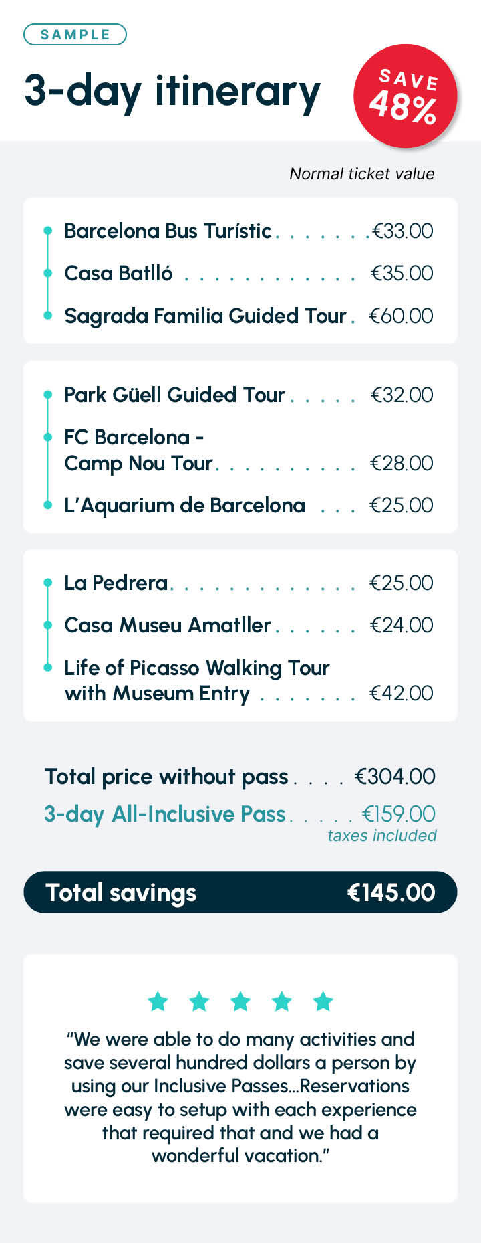The width and height of the screenshot is (481, 1243).
Task: Click the first teal rating star
Action: 158,1001
